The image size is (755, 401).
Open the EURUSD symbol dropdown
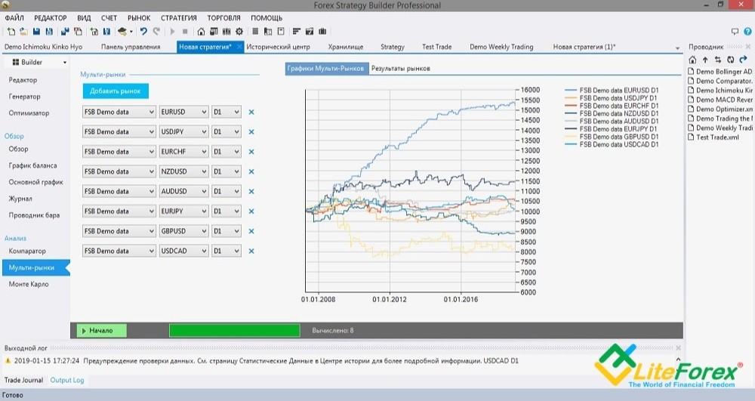(183, 112)
